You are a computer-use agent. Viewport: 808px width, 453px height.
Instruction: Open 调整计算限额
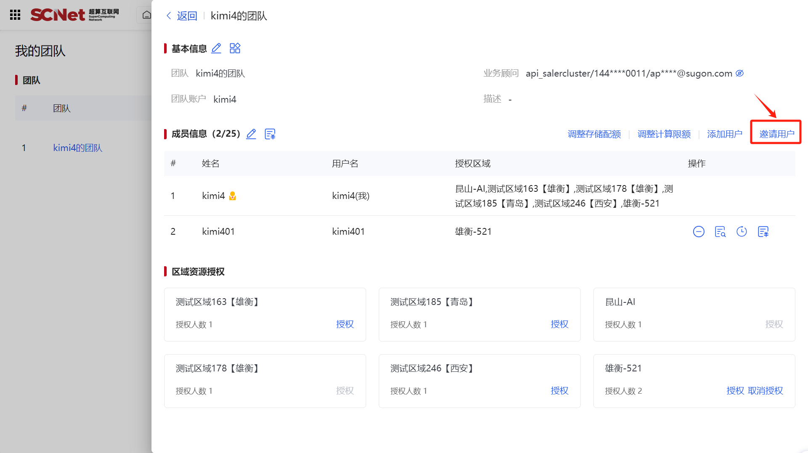coord(664,134)
